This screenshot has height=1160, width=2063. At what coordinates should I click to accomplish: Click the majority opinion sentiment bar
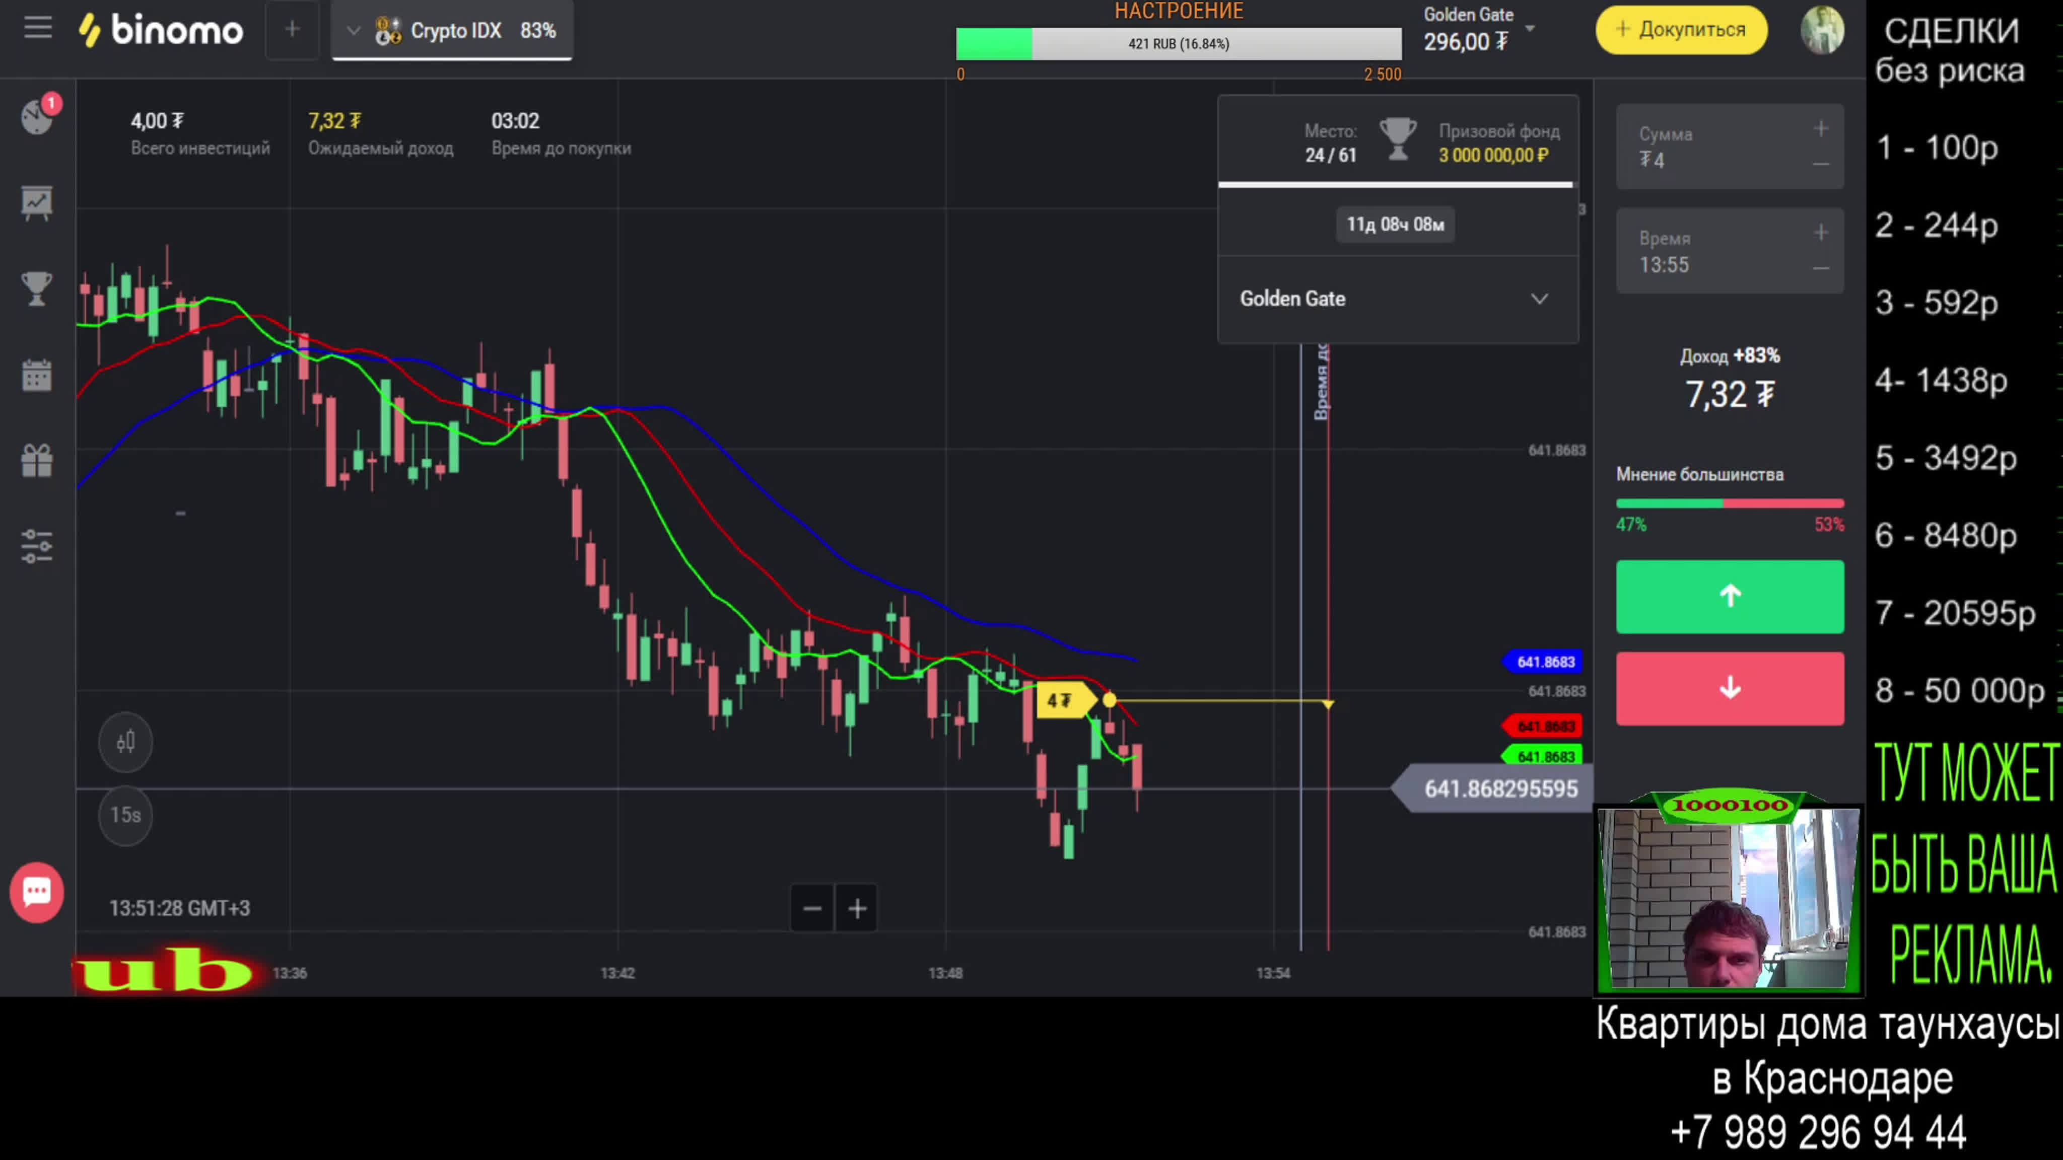[x=1730, y=503]
